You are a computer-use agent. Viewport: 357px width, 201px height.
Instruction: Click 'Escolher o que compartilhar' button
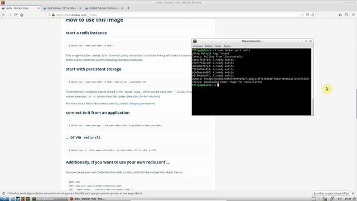331,193
